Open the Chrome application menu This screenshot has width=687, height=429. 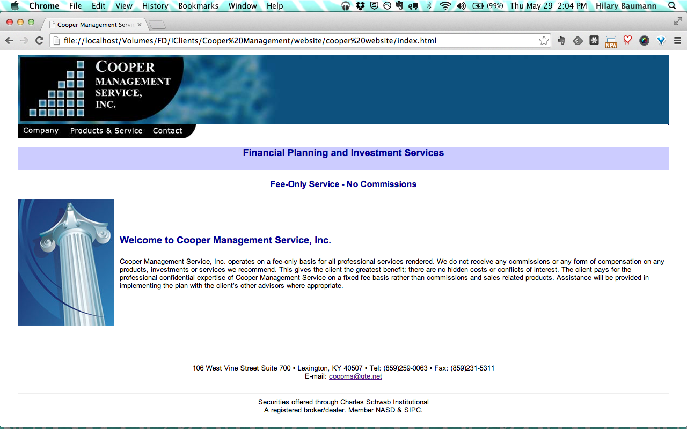point(44,6)
